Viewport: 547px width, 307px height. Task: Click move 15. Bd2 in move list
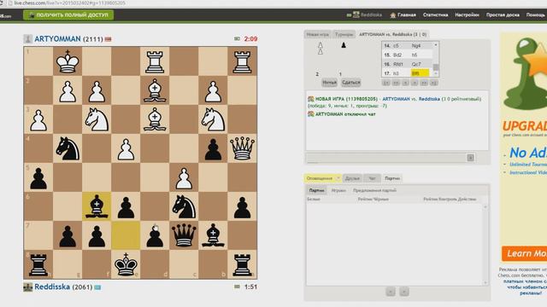click(x=397, y=55)
